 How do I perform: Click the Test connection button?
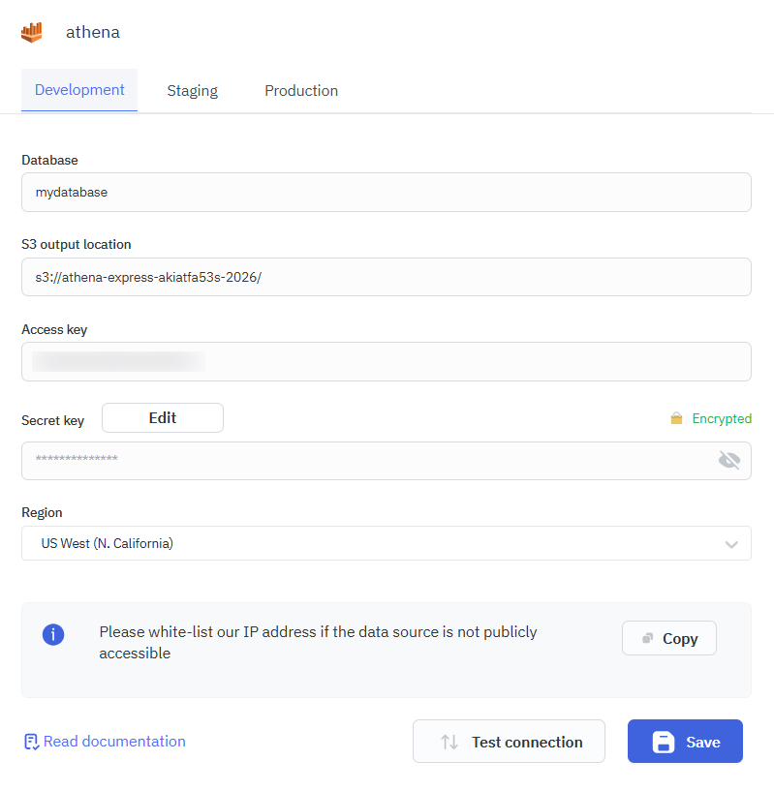(509, 742)
